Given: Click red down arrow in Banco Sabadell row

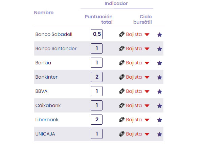Looking at the screenshot, I should coord(147,35).
